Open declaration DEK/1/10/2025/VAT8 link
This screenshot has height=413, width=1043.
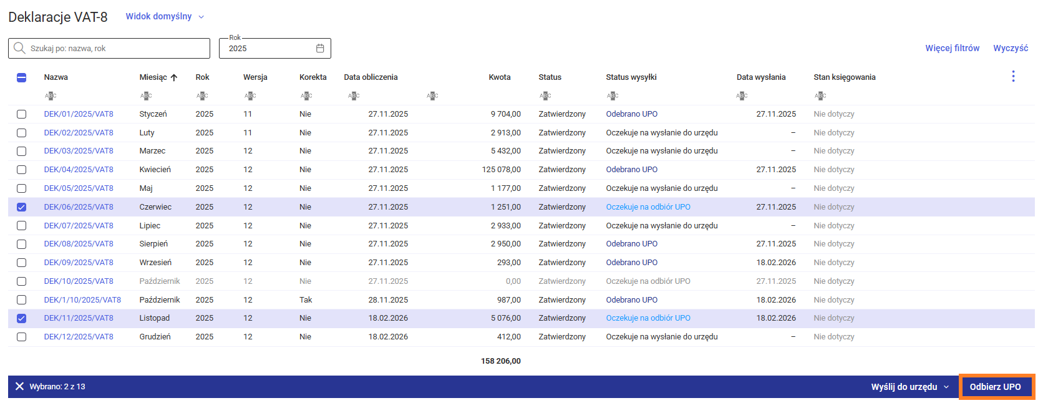[x=82, y=300]
